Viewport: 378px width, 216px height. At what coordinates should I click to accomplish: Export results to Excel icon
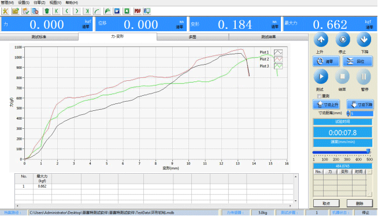[127, 11]
